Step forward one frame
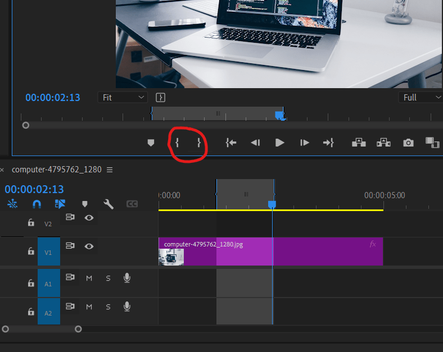443x352 pixels. [305, 143]
